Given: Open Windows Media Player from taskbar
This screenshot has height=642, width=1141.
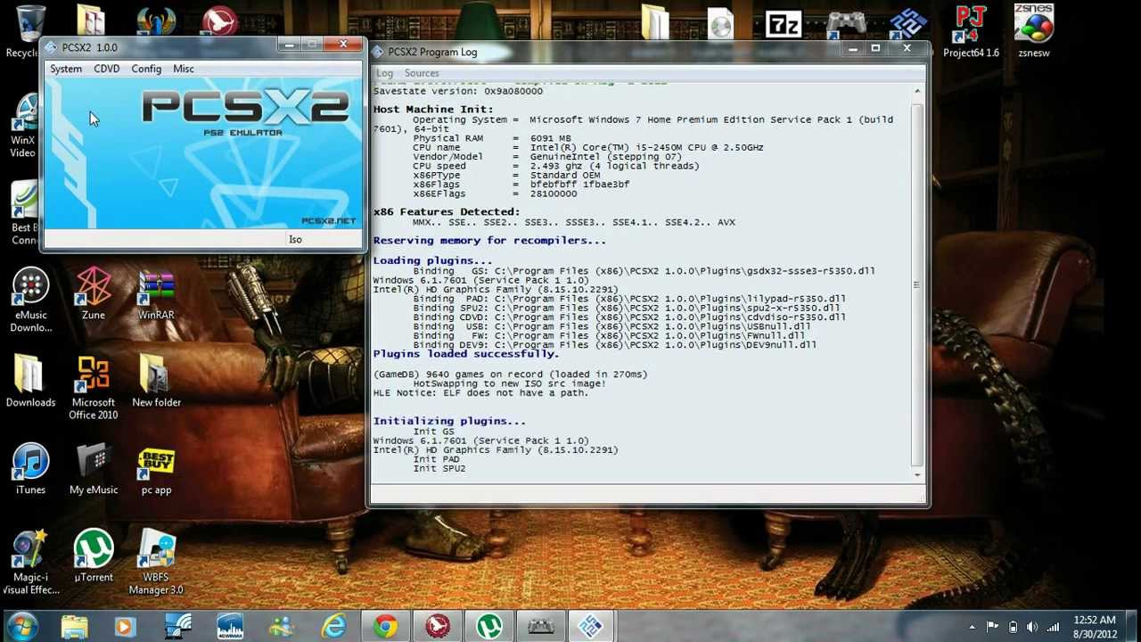Looking at the screenshot, I should pos(125,626).
